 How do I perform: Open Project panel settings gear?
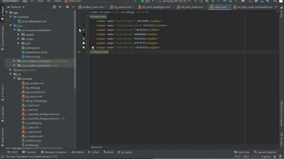click(67, 7)
